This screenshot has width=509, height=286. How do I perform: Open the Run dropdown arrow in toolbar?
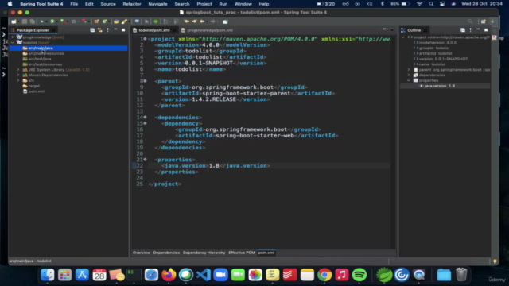(56, 21)
